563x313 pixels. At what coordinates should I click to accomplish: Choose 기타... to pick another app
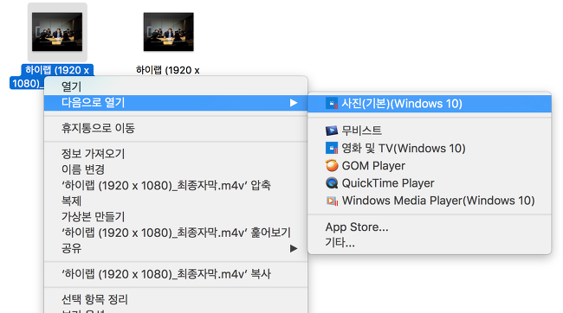coord(430,243)
